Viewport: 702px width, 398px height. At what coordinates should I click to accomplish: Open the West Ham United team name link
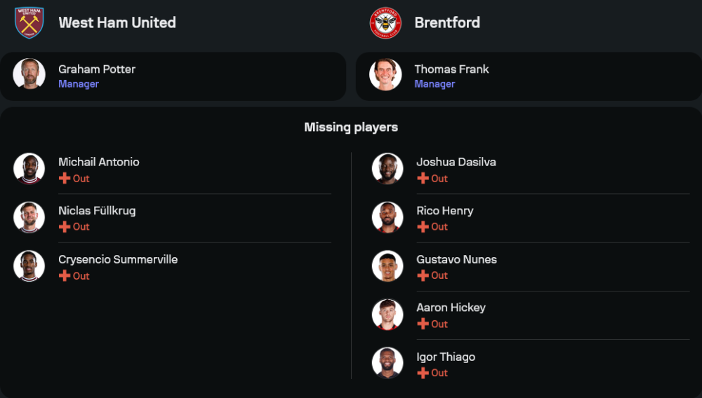pos(117,22)
